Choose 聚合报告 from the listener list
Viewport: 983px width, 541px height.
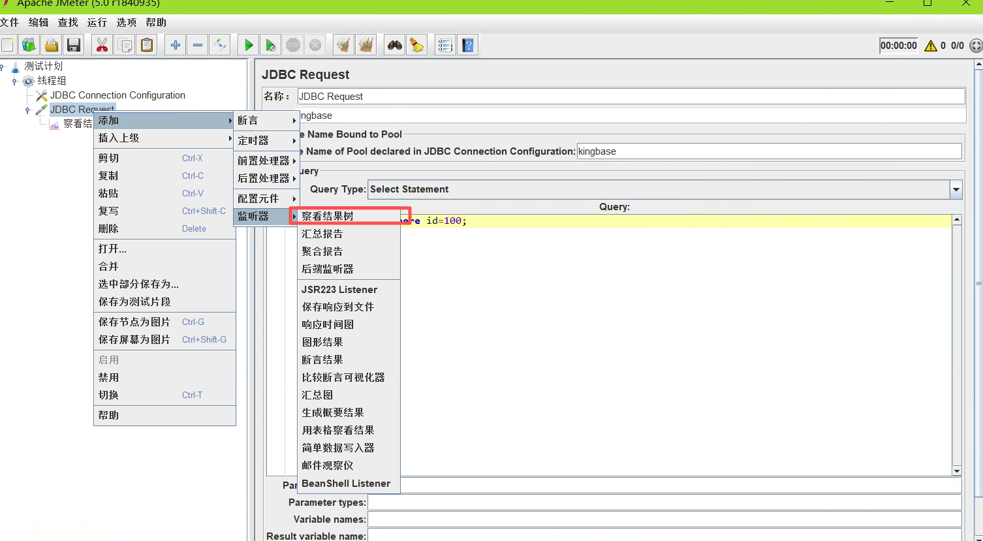[349, 251]
